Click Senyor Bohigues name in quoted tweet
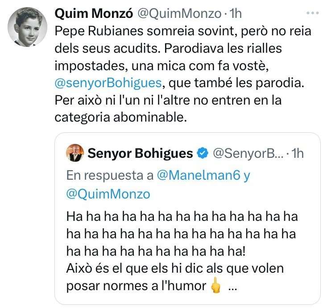 click(x=141, y=153)
